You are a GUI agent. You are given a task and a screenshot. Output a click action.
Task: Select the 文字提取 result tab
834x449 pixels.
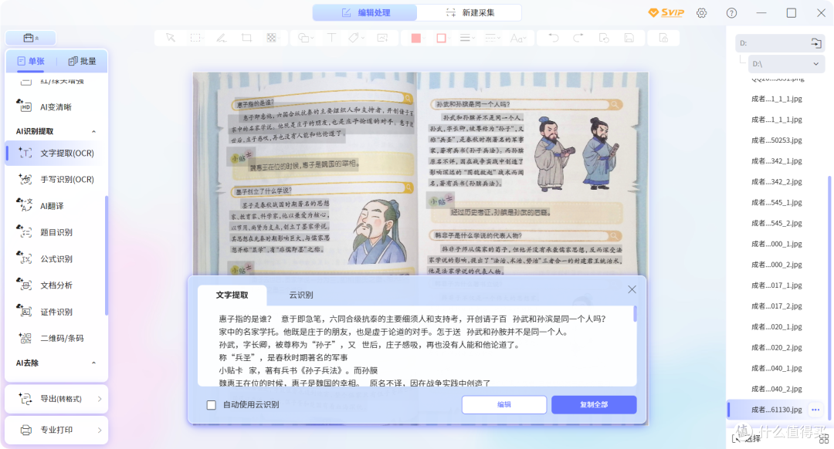point(232,295)
